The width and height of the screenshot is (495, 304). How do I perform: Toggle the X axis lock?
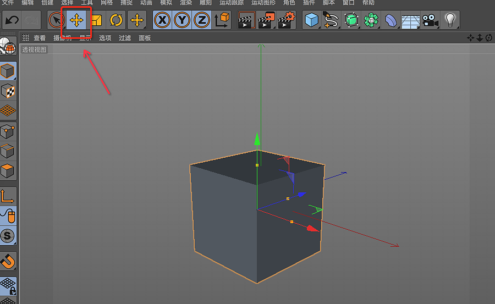coord(162,20)
